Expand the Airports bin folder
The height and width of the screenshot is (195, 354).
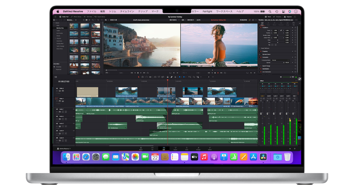[x=55, y=38]
